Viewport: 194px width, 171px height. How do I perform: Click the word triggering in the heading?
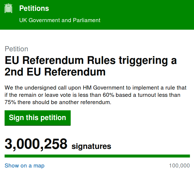pyautogui.click(x=143, y=61)
